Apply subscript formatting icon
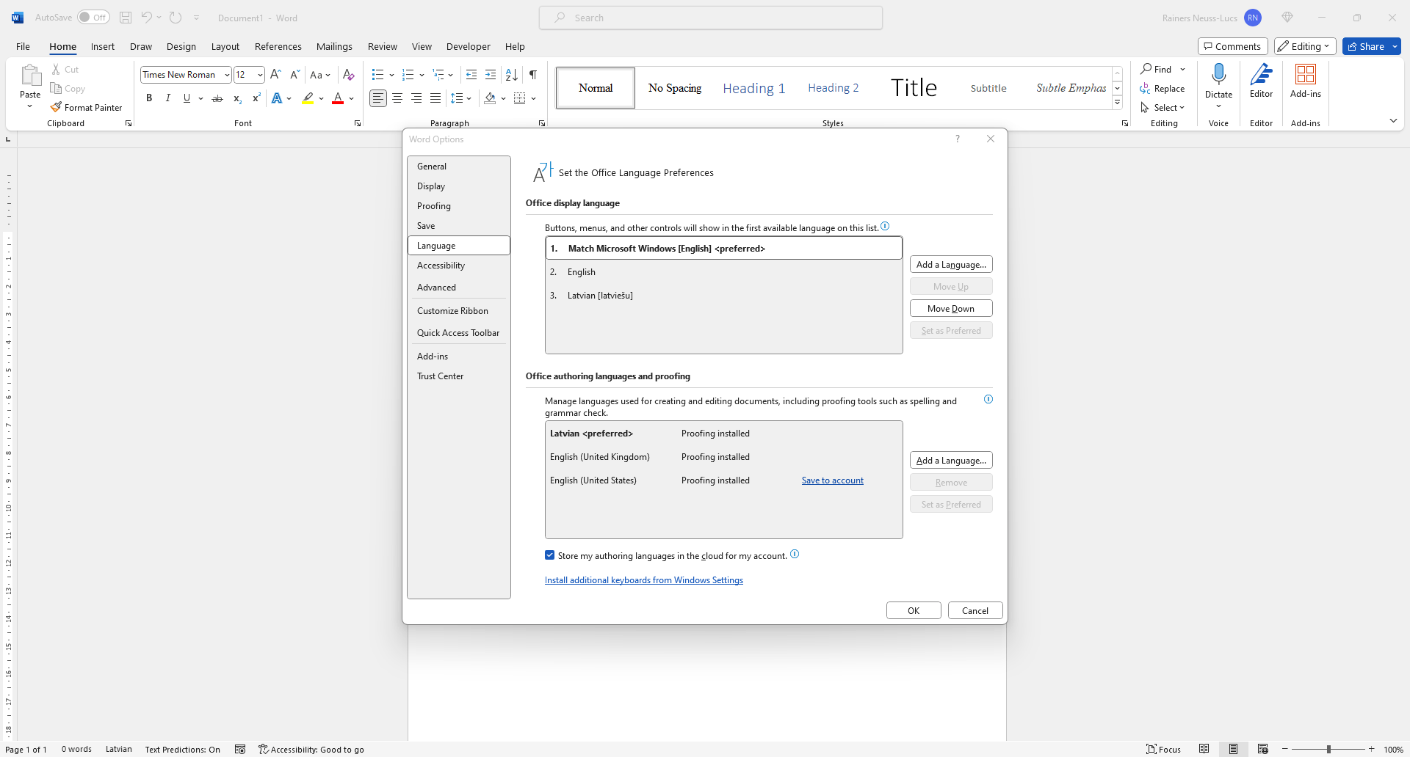 (237, 98)
